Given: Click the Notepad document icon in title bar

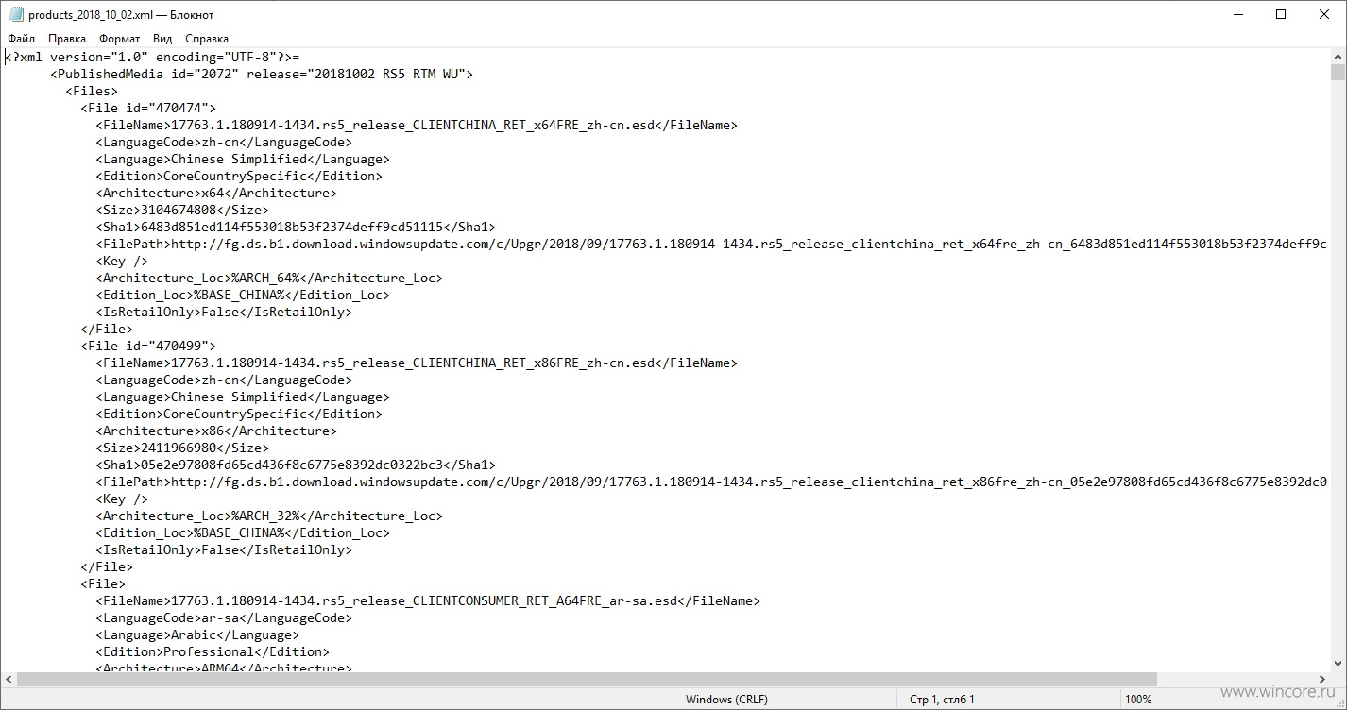Looking at the screenshot, I should pos(16,14).
